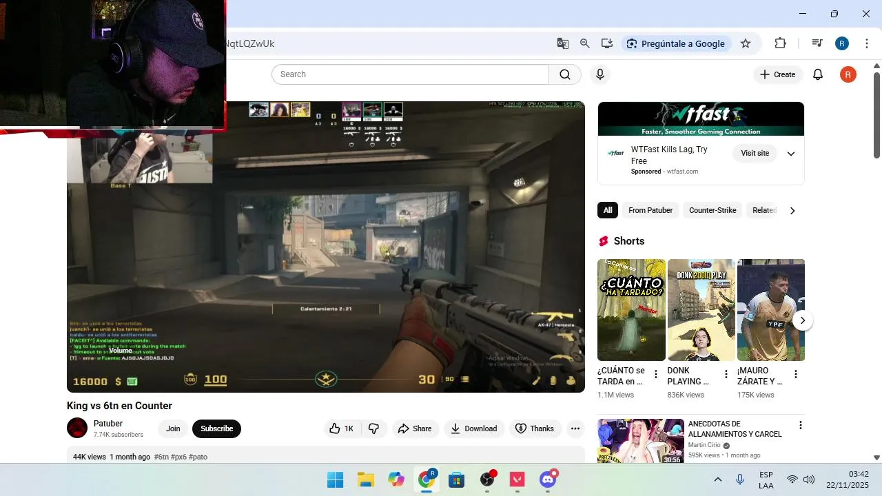Click the Join button
882x496 pixels.
click(173, 428)
